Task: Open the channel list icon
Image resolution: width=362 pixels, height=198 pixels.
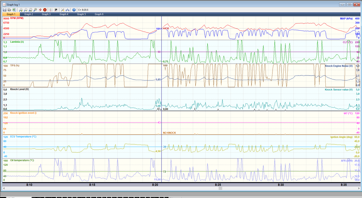Action: 51,10
